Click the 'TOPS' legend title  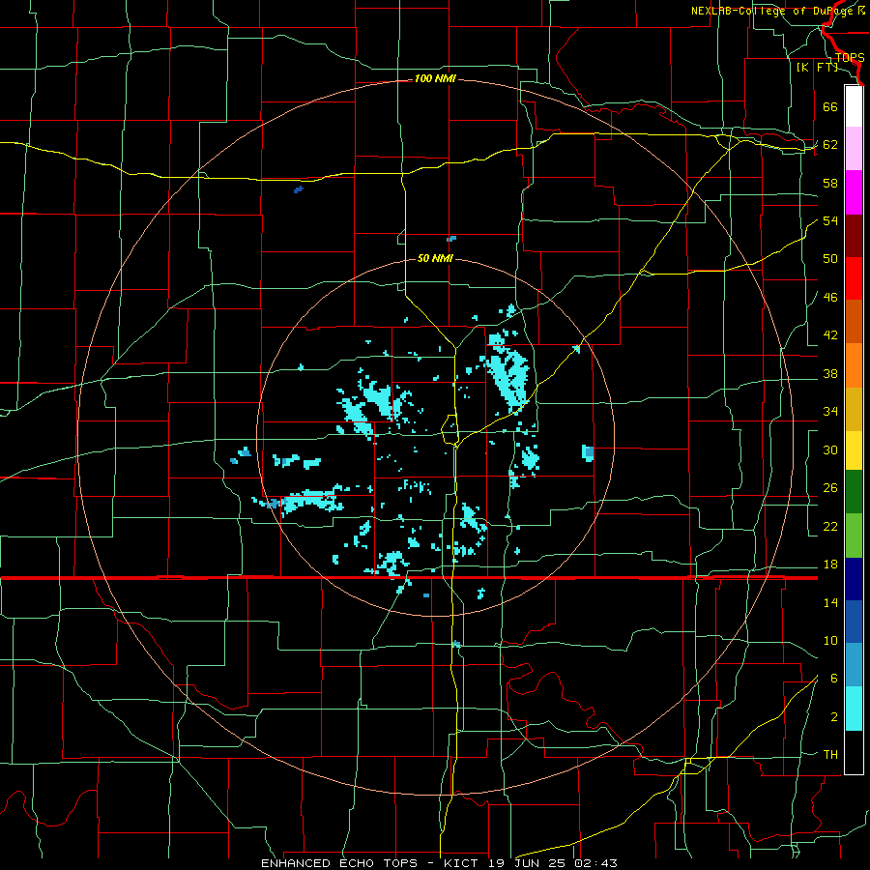point(850,57)
